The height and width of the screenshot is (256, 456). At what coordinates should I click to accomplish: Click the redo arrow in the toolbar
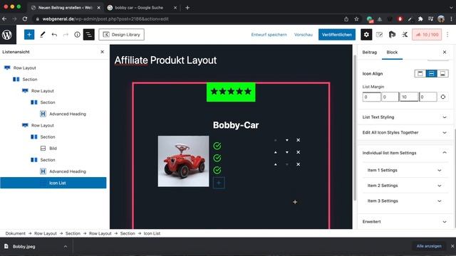[66, 35]
